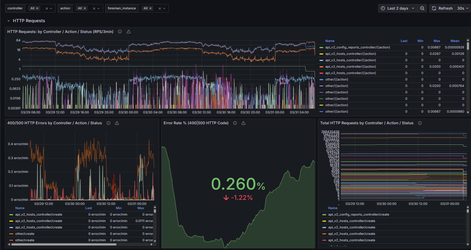Click the alert icon on Error Rate % panel
The height and width of the screenshot is (250, 471).
click(243, 123)
